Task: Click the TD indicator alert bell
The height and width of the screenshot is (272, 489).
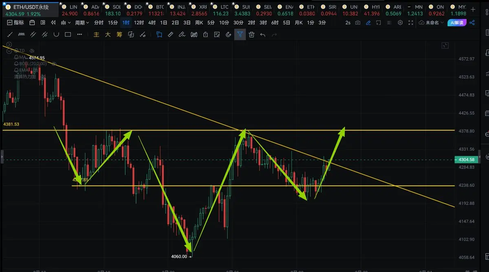Action: tap(16, 50)
